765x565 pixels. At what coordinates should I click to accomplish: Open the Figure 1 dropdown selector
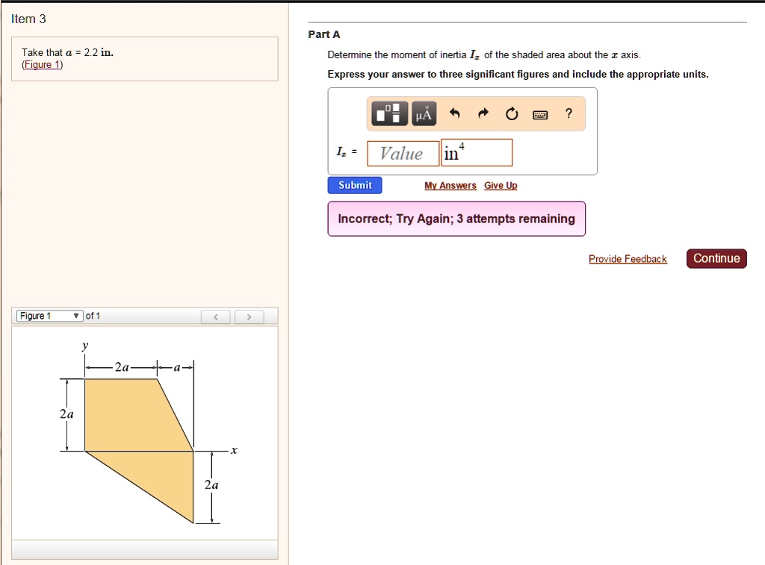(46, 315)
